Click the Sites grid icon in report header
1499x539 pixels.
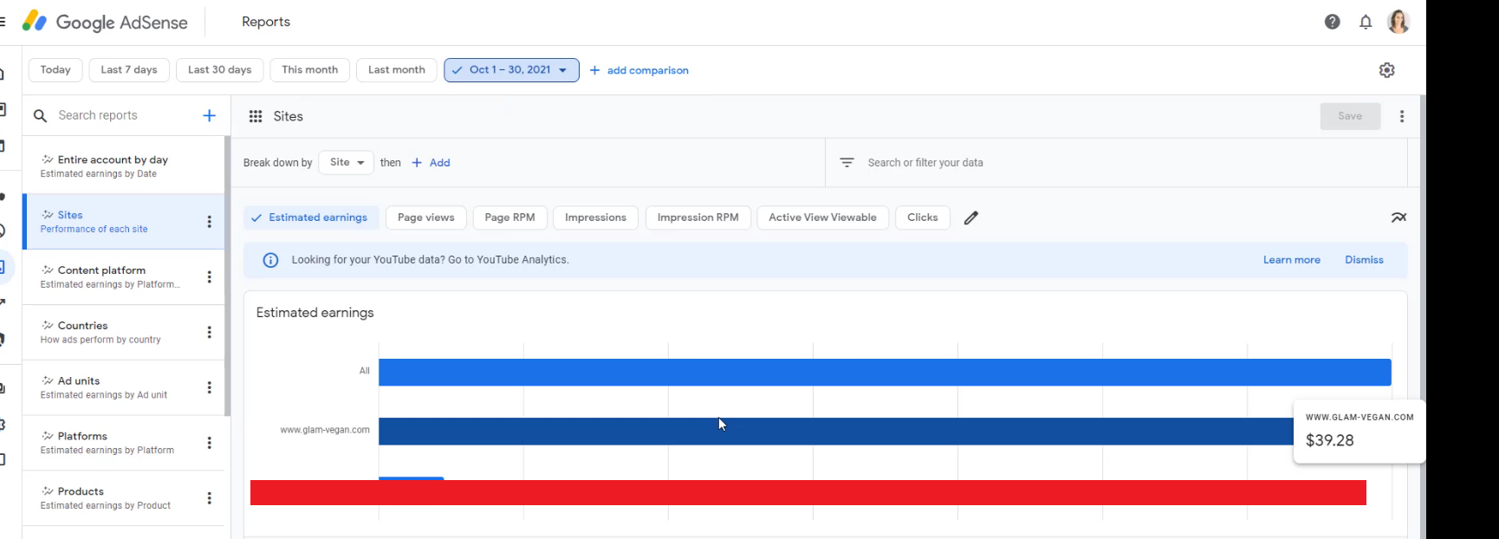(256, 116)
